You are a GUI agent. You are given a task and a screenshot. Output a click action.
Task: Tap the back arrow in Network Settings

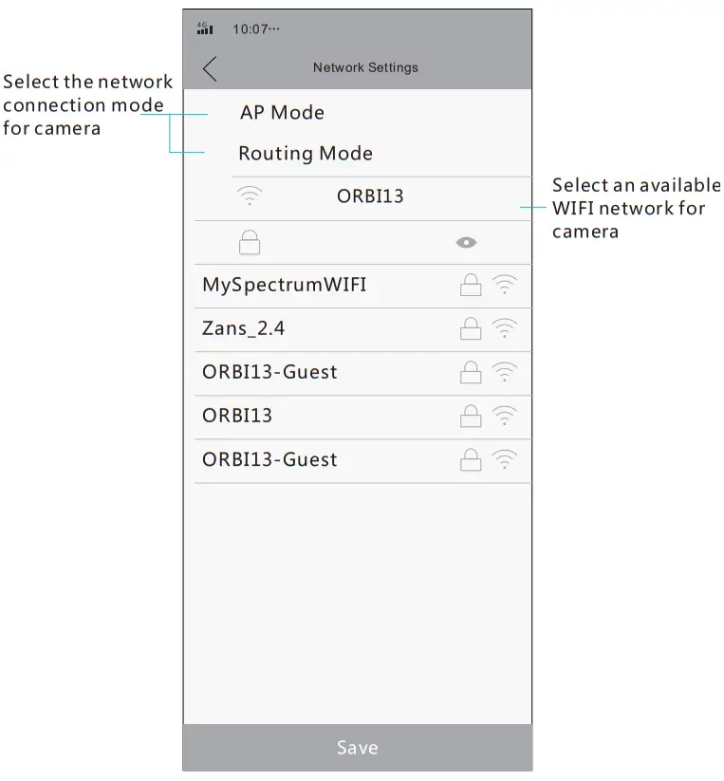point(210,68)
